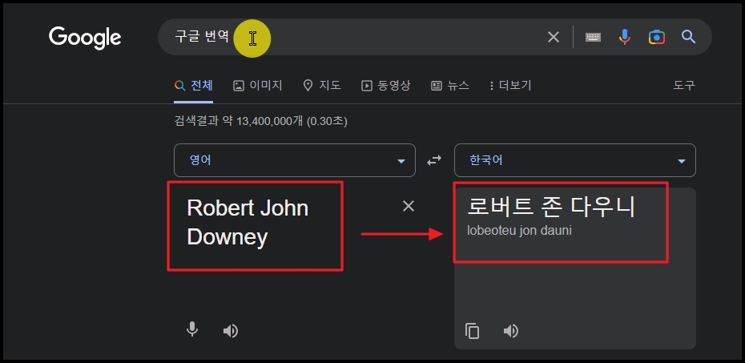Screen dimensions: 745x363
Task: Click the Google logo
Action: tap(85, 38)
